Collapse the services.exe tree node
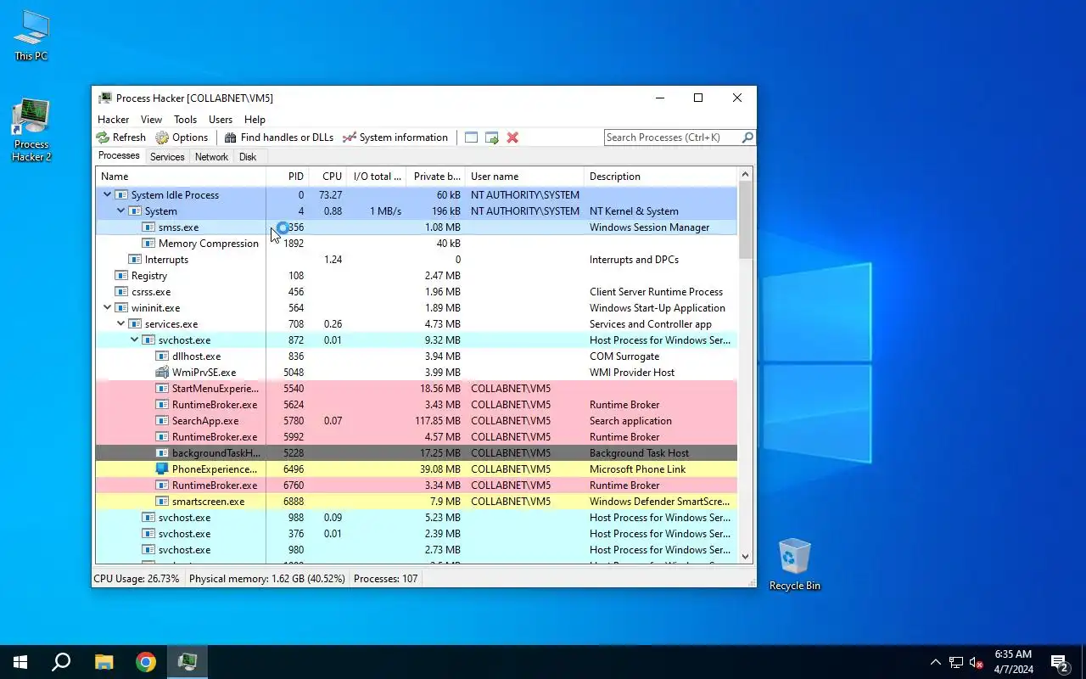Screen dimensions: 1086x679 pos(120,324)
